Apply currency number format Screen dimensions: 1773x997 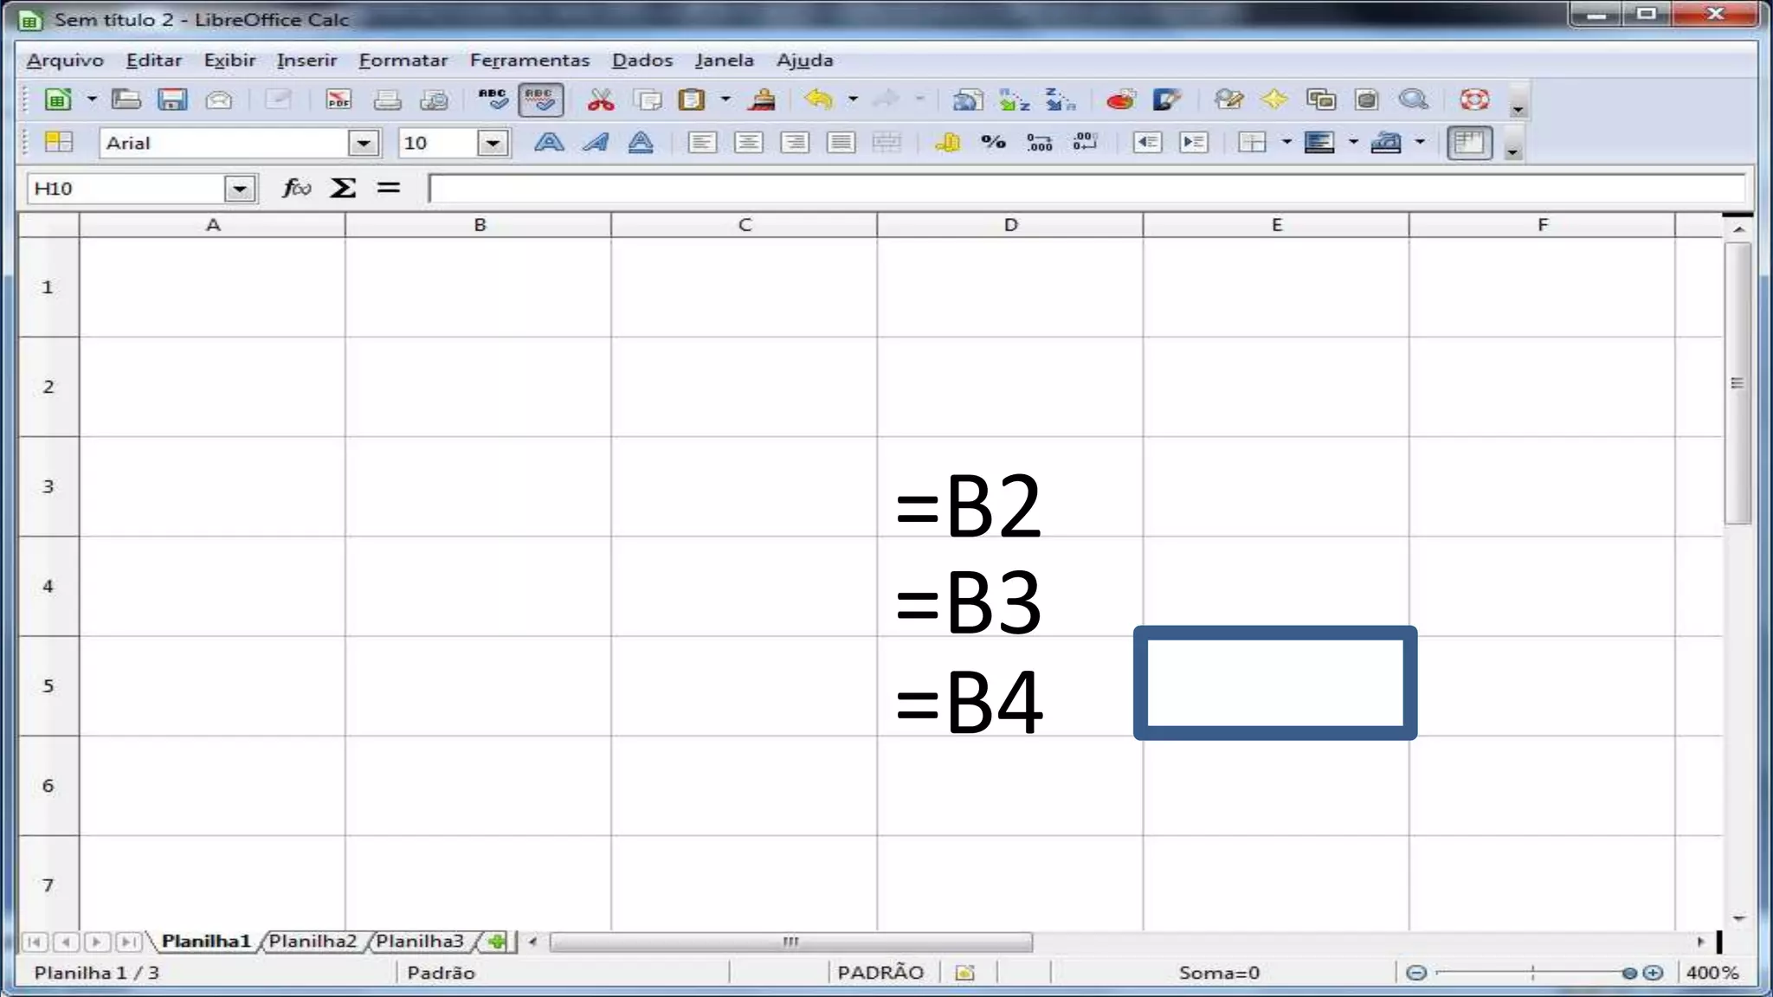pos(947,142)
